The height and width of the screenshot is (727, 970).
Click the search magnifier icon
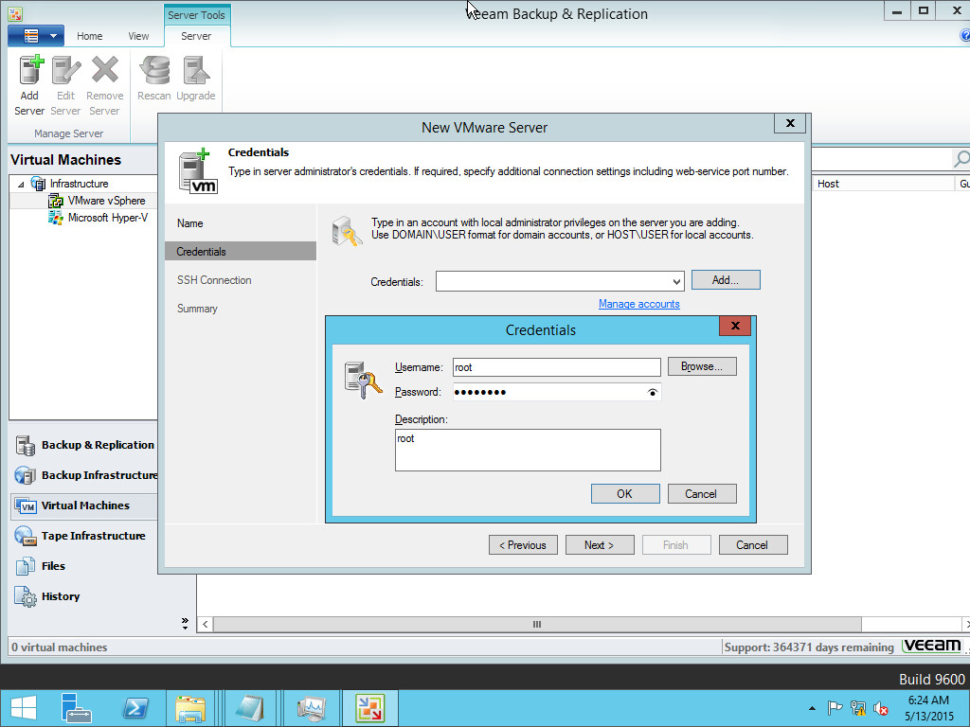(x=961, y=159)
